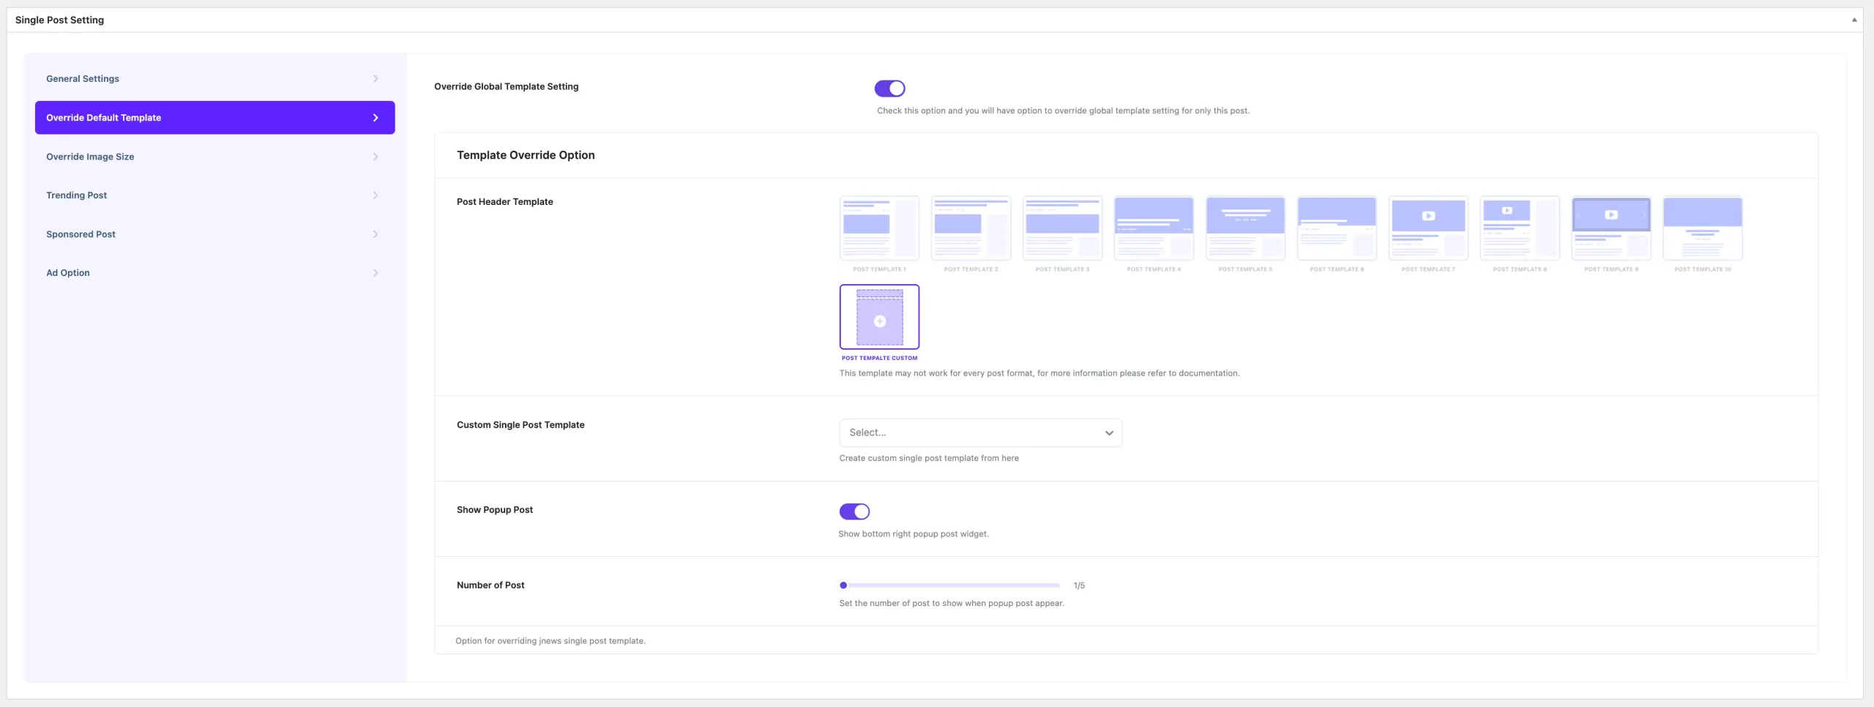Viewport: 1874px width, 707px height.
Task: Click the Number of Post slider track
Action: [x=952, y=586]
